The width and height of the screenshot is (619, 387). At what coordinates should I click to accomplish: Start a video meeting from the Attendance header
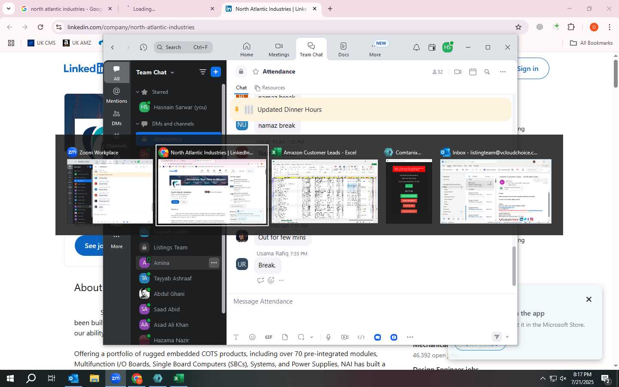(458, 72)
